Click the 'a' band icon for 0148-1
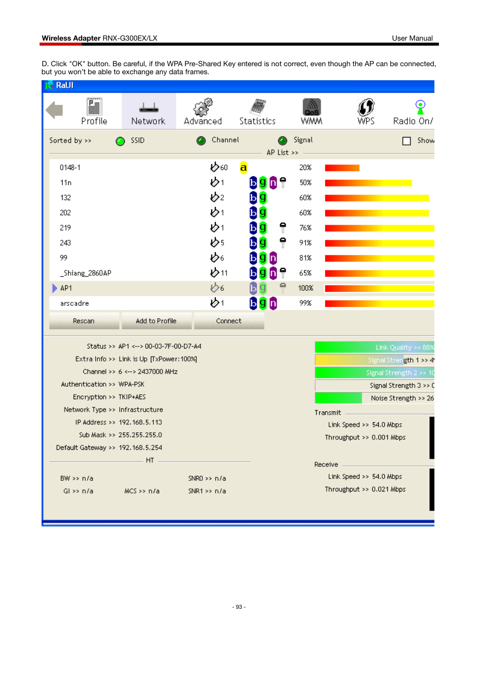Image resolution: width=478 pixels, height=677 pixels. click(x=244, y=167)
